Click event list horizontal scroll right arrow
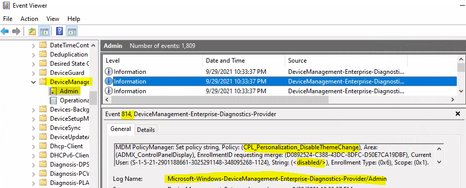 click(x=453, y=100)
